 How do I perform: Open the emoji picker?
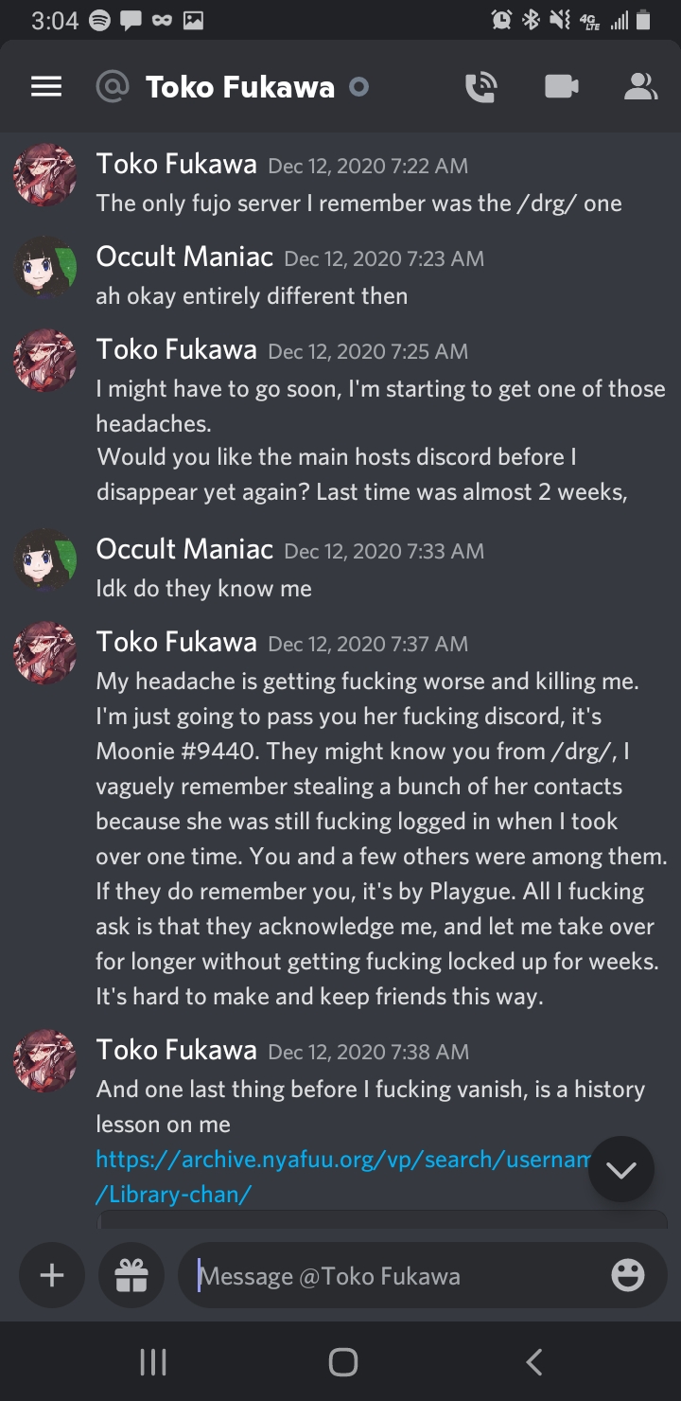[x=628, y=1275]
